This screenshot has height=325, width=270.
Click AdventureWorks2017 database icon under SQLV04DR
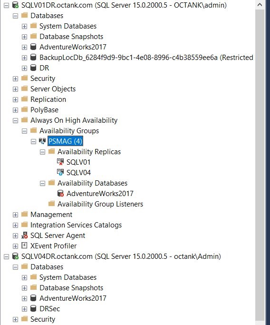click(x=33, y=298)
